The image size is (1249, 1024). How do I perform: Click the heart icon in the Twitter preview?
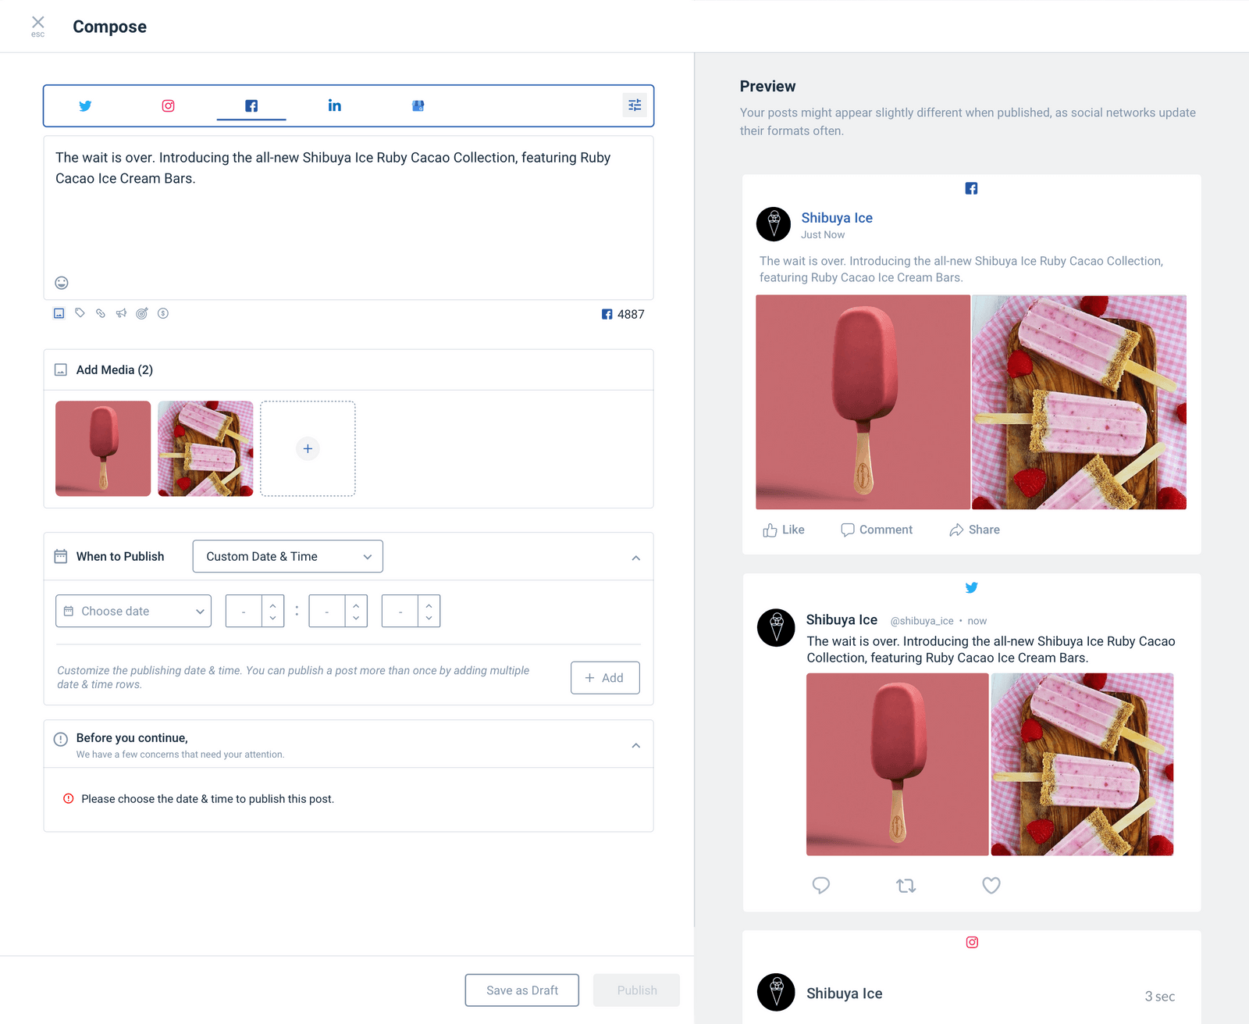pyautogui.click(x=991, y=885)
